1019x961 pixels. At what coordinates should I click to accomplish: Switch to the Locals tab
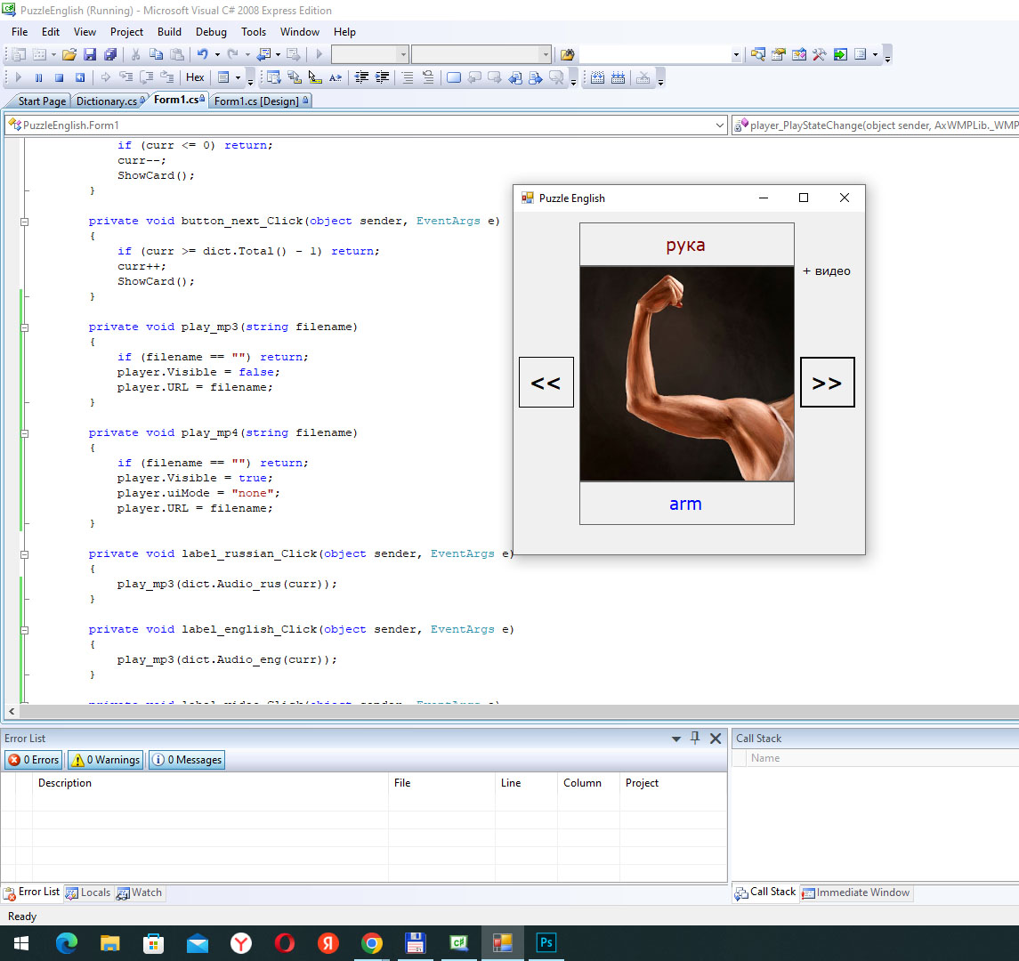[x=88, y=892]
